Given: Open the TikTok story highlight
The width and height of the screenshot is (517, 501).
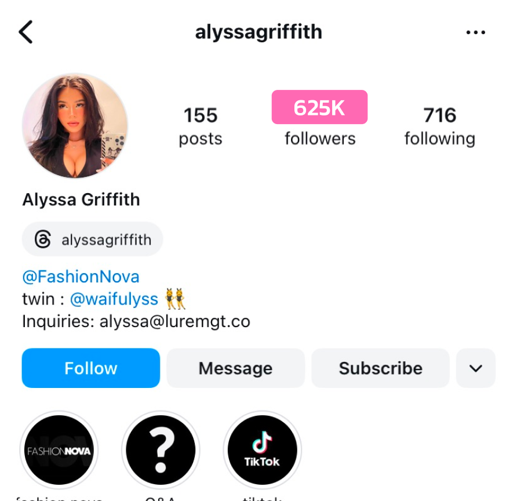Looking at the screenshot, I should [262, 450].
